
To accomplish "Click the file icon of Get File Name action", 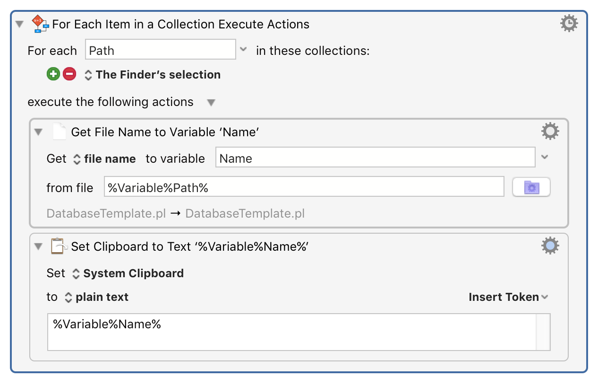I will [59, 132].
